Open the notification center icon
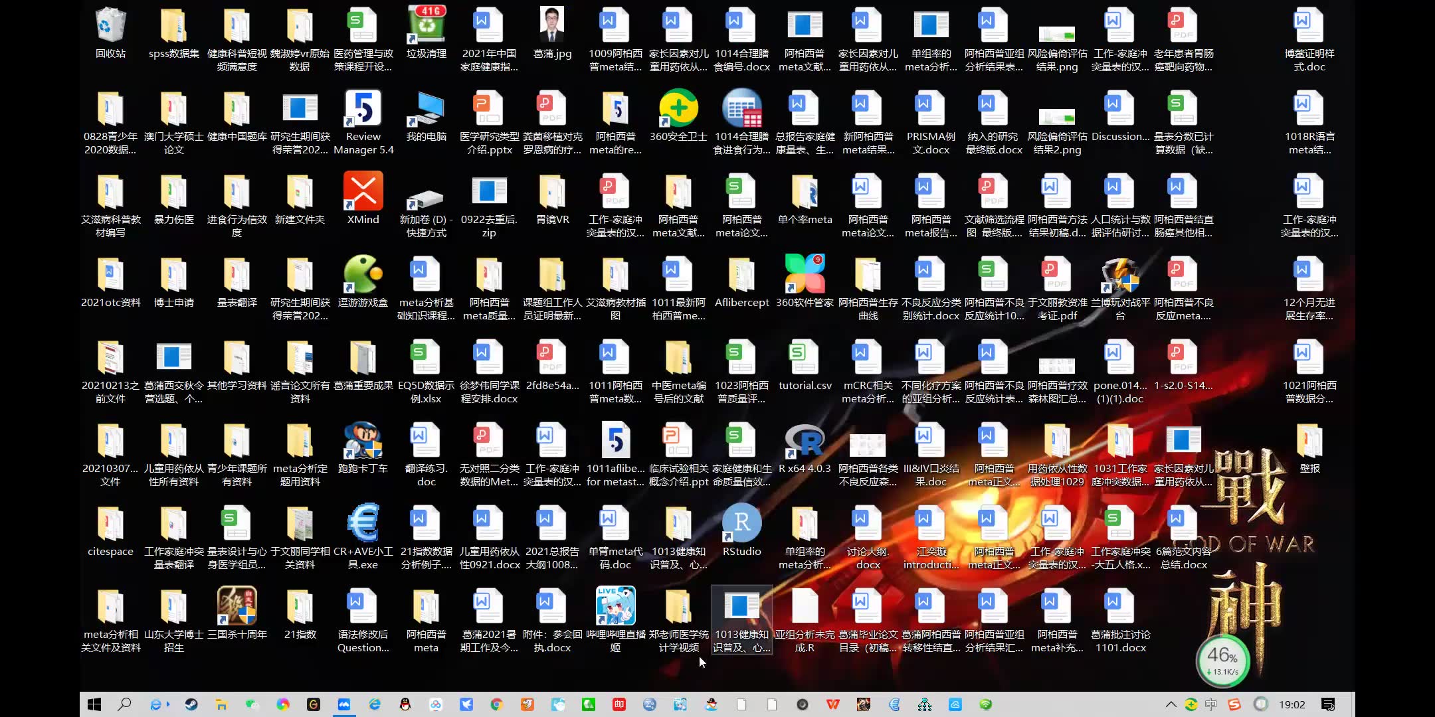 [x=1328, y=704]
